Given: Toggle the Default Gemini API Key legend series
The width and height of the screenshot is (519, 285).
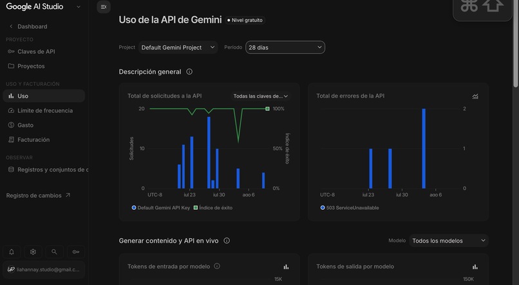Looking at the screenshot, I should (161, 208).
